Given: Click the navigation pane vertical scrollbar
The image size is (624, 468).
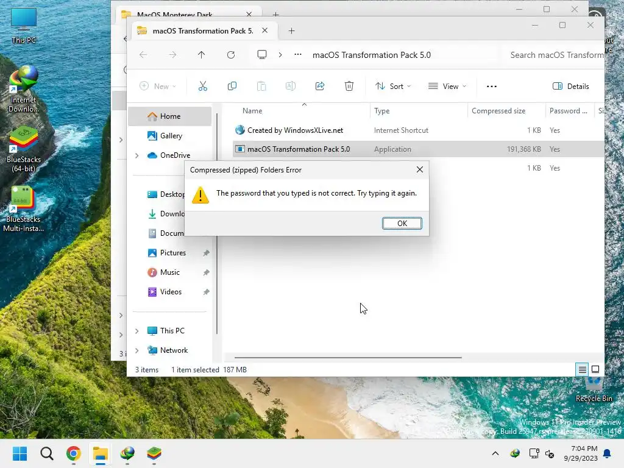Looking at the screenshot, I should tap(217, 224).
